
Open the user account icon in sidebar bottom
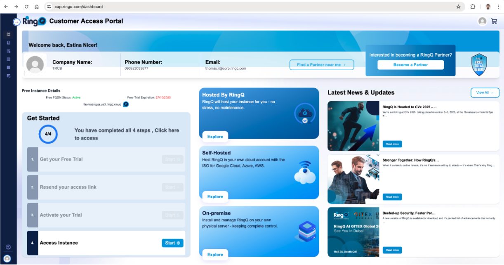(x=8, y=247)
